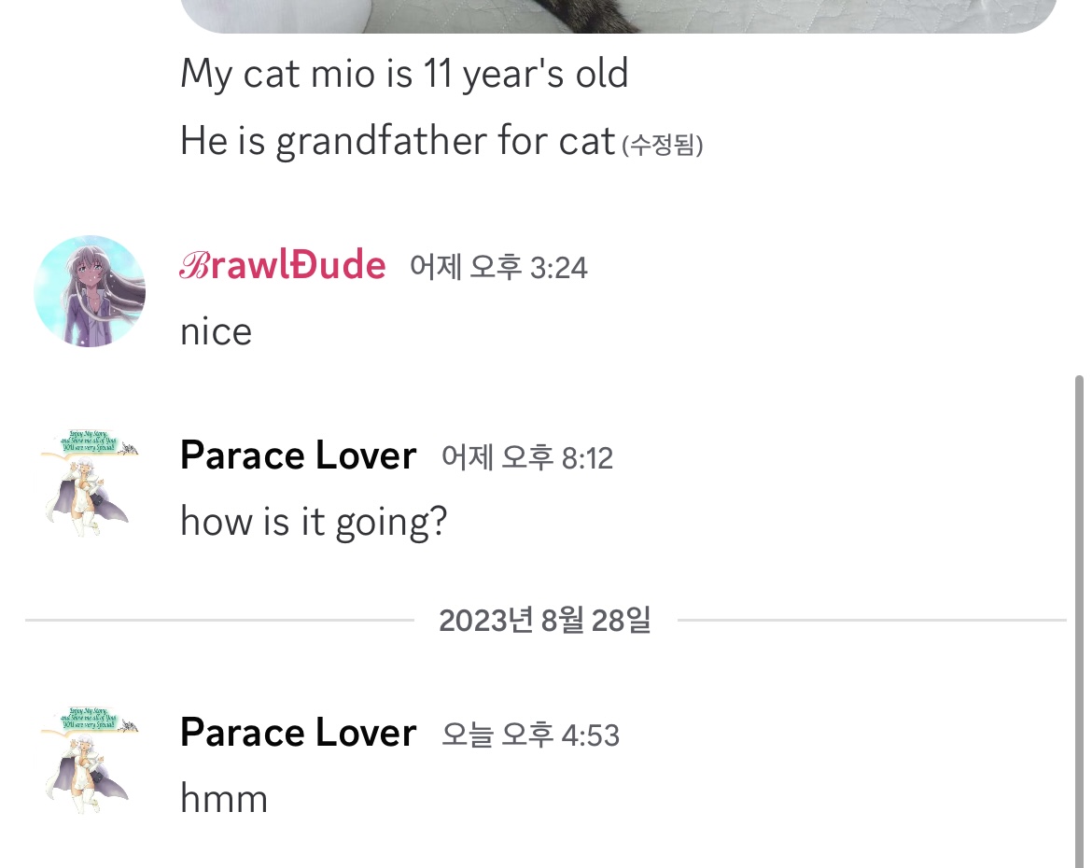Open BrawlDude's profile avatar
This screenshot has width=1092, height=868.
(90, 291)
